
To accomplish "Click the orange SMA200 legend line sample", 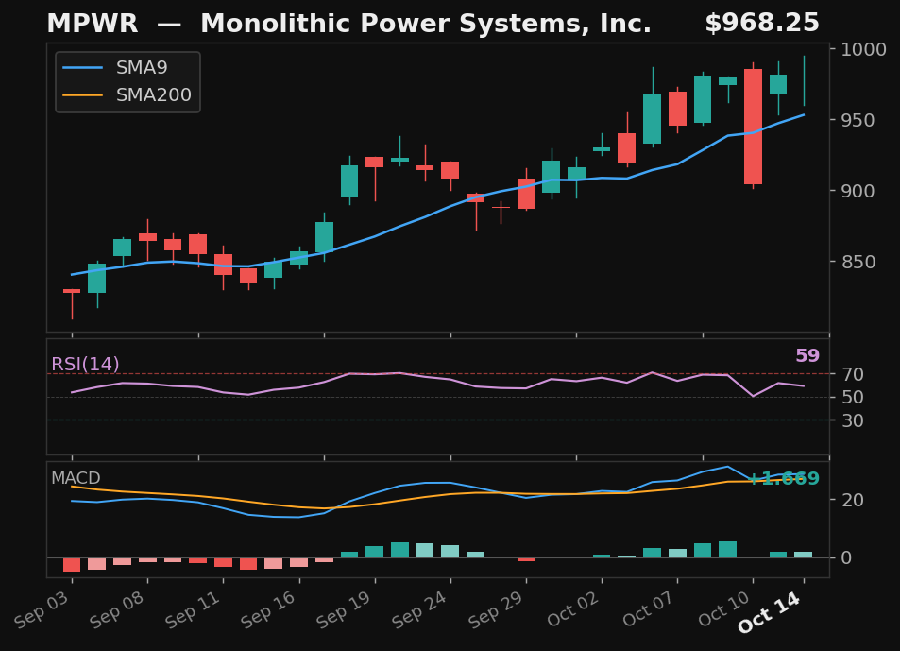I will coord(83,94).
